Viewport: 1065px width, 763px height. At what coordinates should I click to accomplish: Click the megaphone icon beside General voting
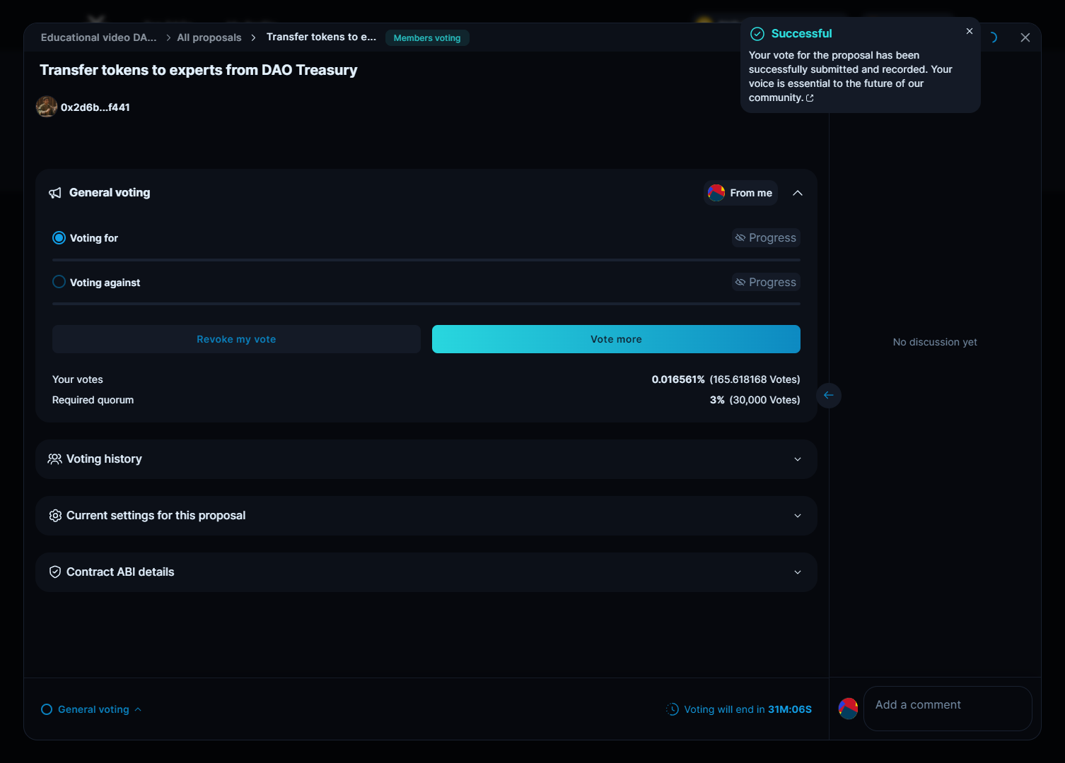pos(54,193)
